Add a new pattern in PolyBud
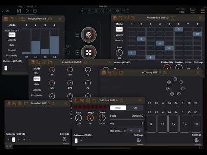Screen dimensions: 207x155 pyautogui.click(x=11, y=68)
